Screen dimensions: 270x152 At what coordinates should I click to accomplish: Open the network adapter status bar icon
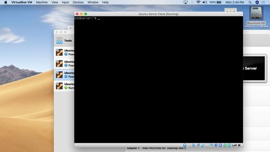(x=198, y=145)
